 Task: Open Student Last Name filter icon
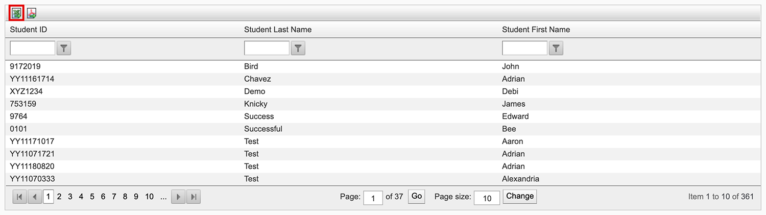298,49
